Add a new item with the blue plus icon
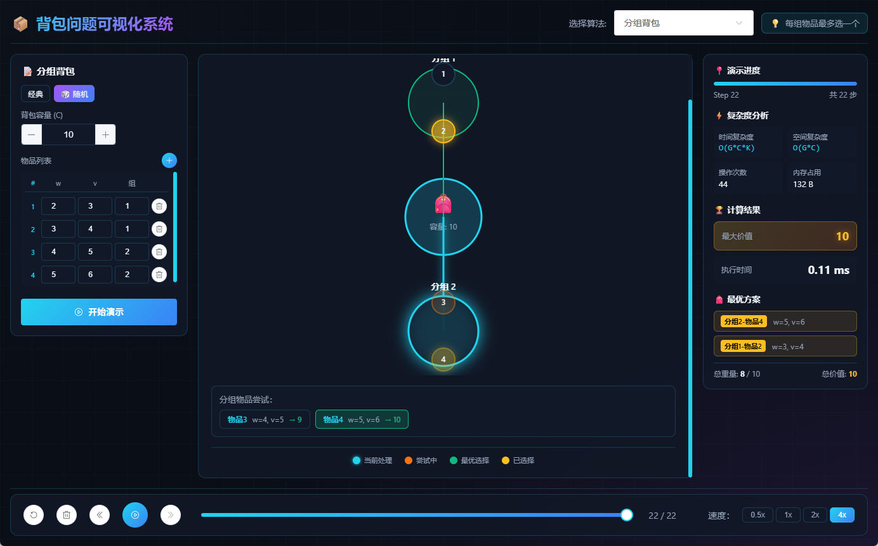Screen dimensions: 878x546 coord(169,160)
